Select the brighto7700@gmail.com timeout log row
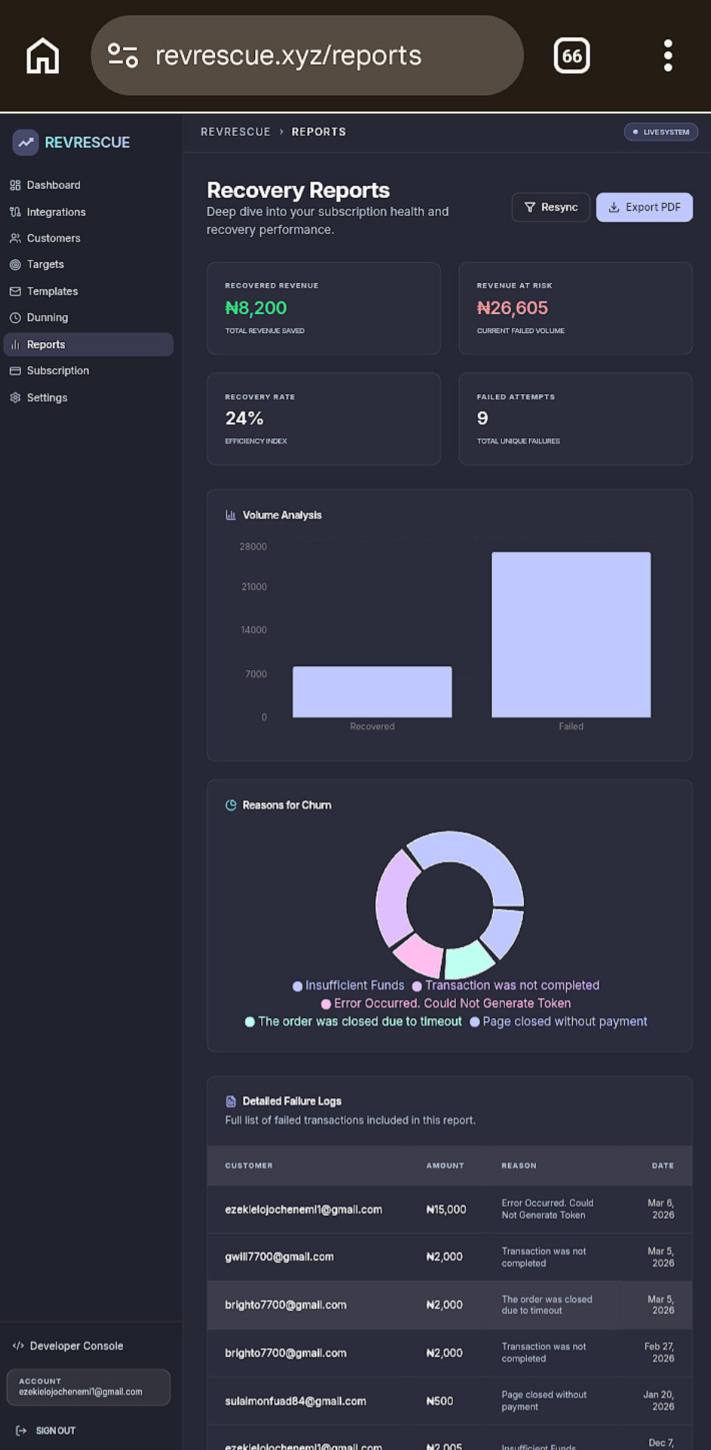The width and height of the screenshot is (711, 1450). [450, 1305]
